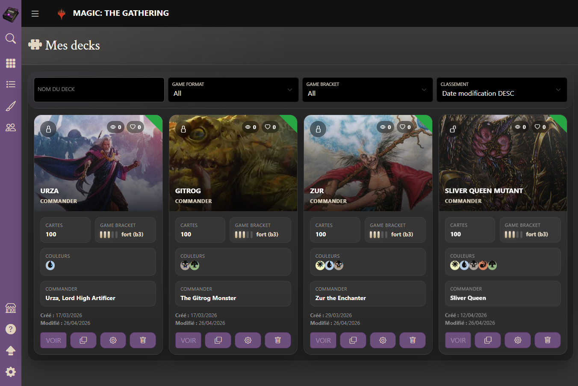Toggle the heart like on Urza deck
This screenshot has height=386, width=578.
coord(136,127)
